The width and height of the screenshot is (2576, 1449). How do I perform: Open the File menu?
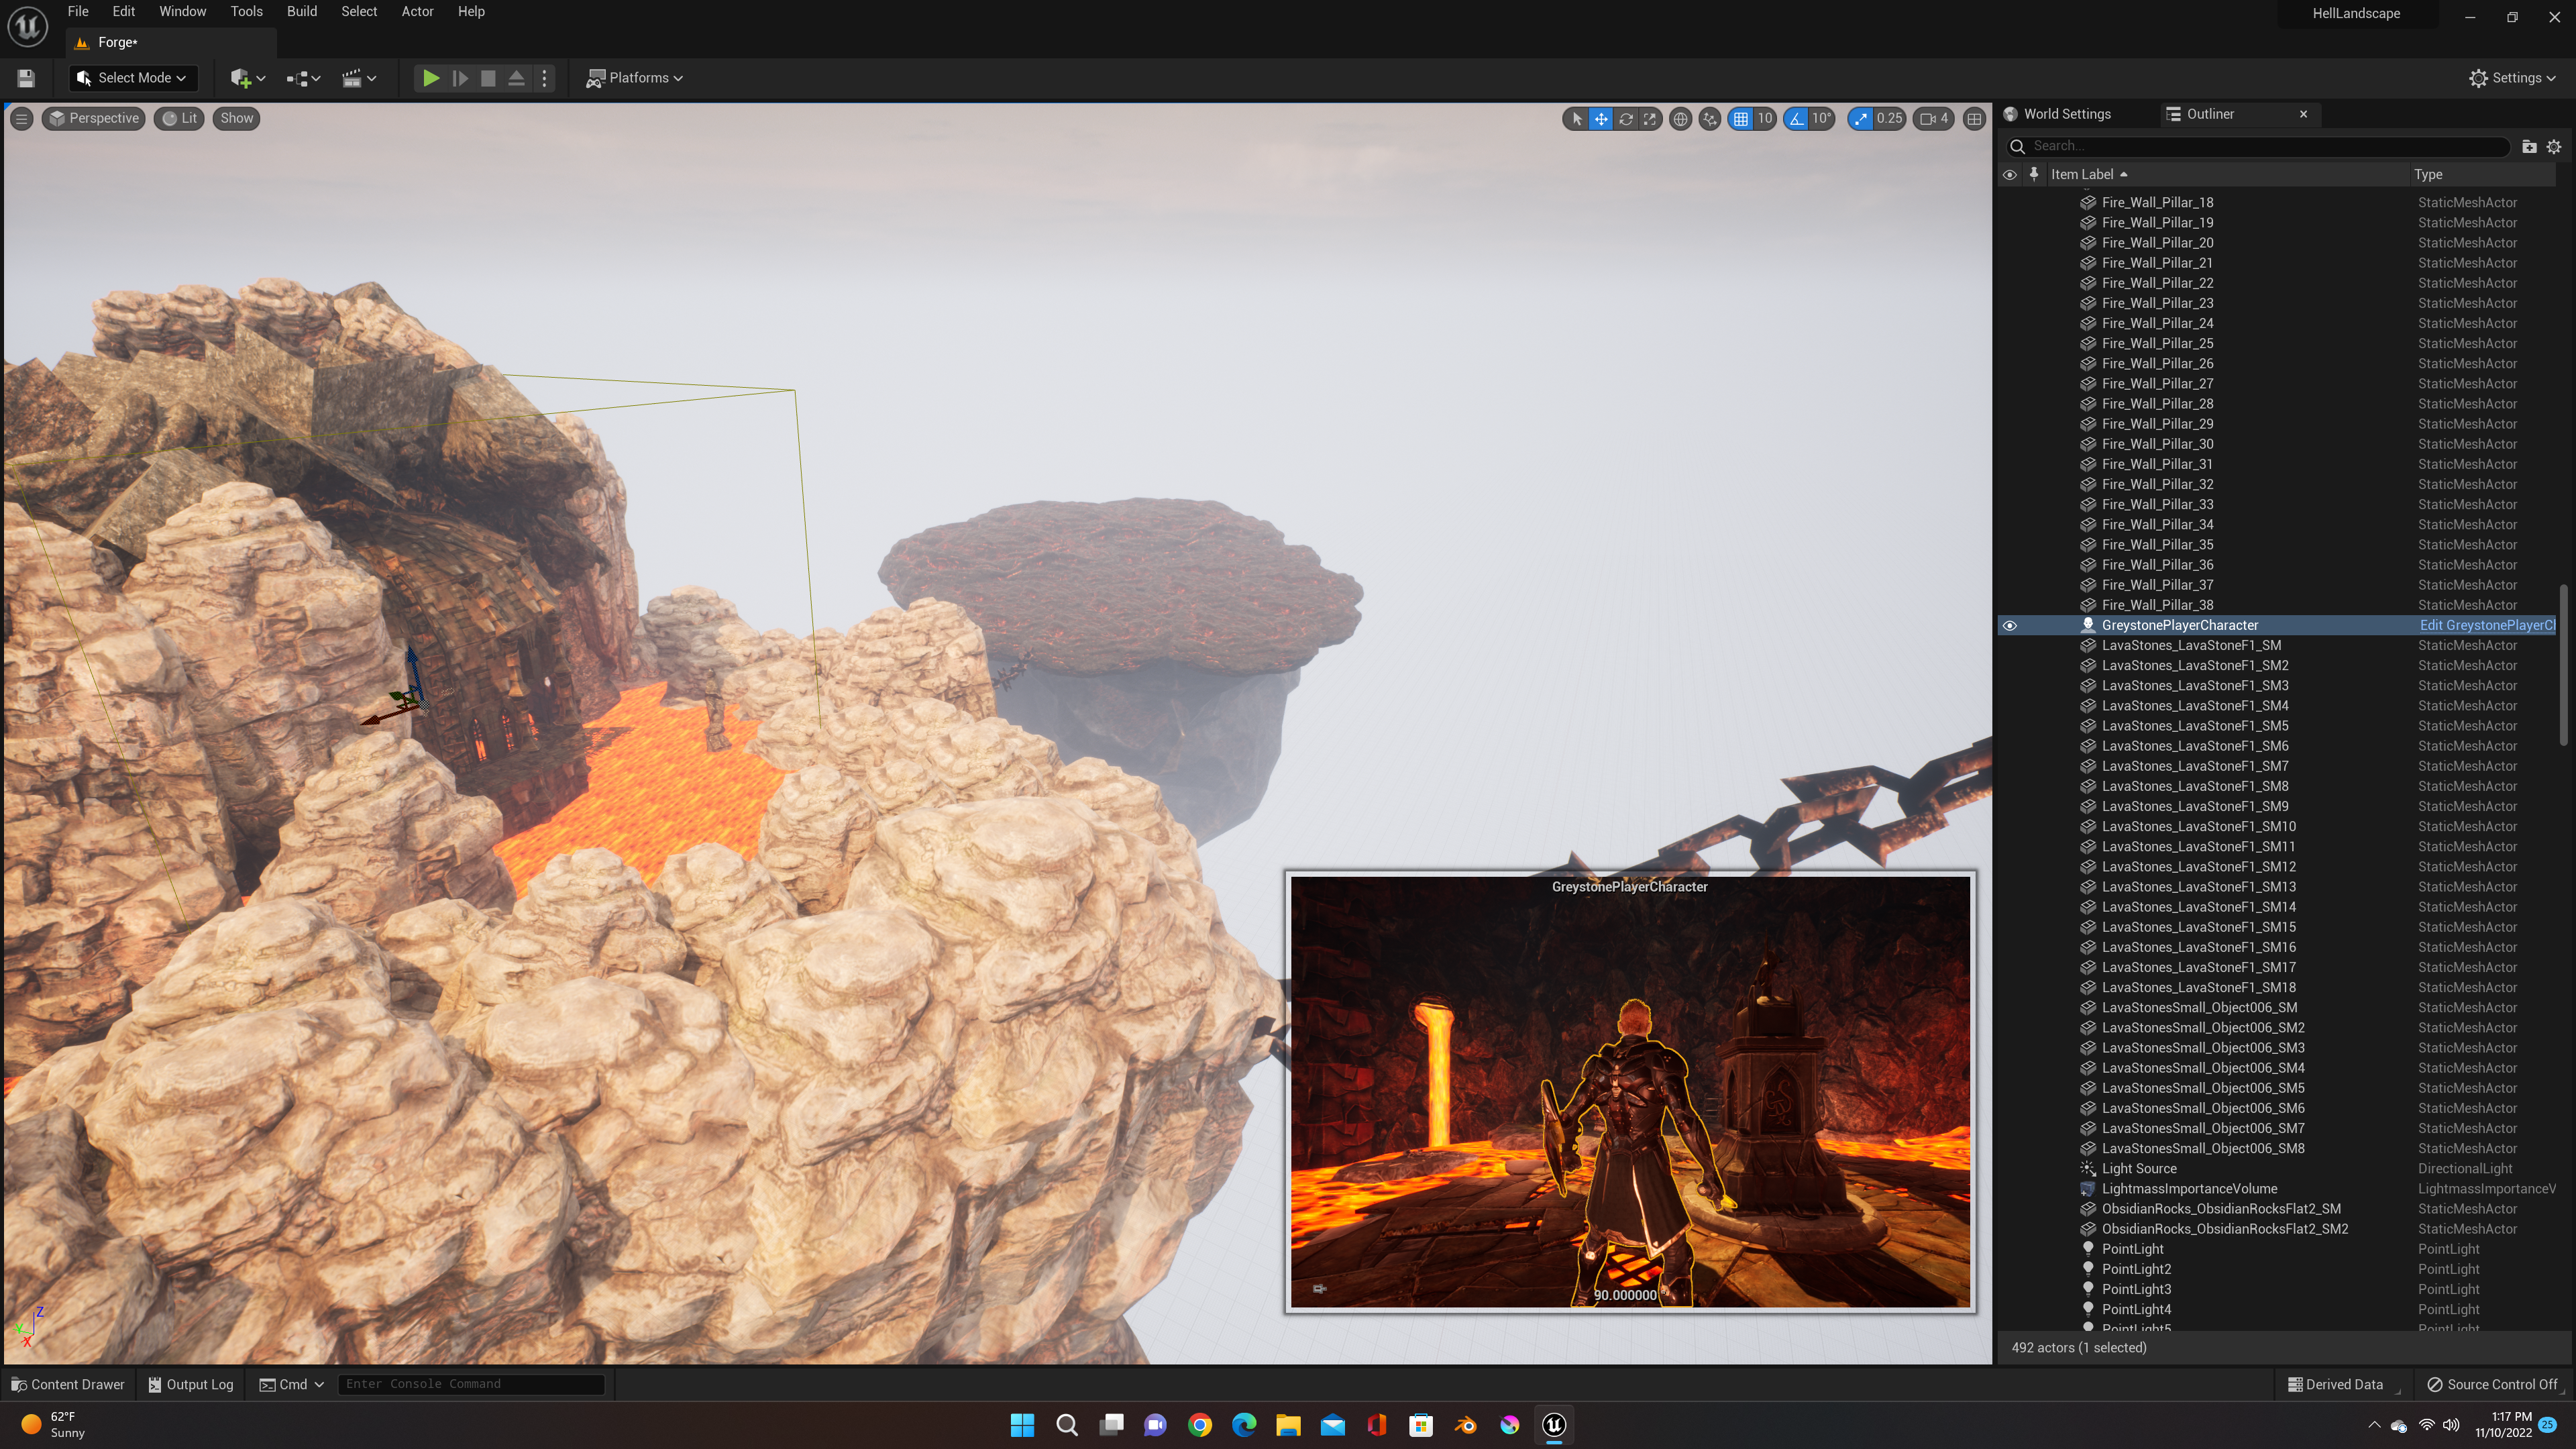click(78, 12)
